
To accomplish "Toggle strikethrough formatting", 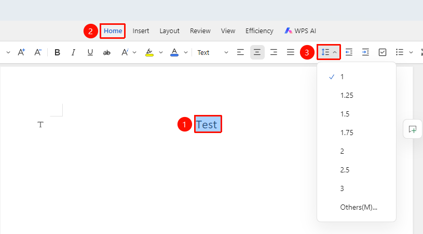I will (107, 52).
